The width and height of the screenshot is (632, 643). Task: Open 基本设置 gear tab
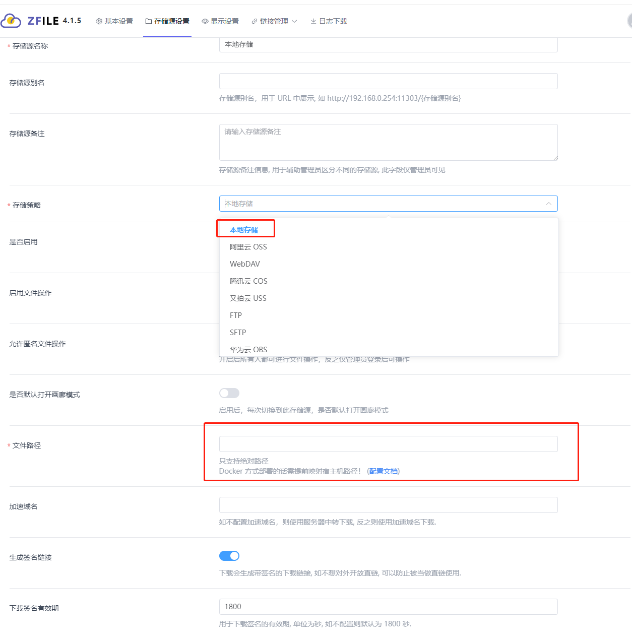(x=114, y=21)
